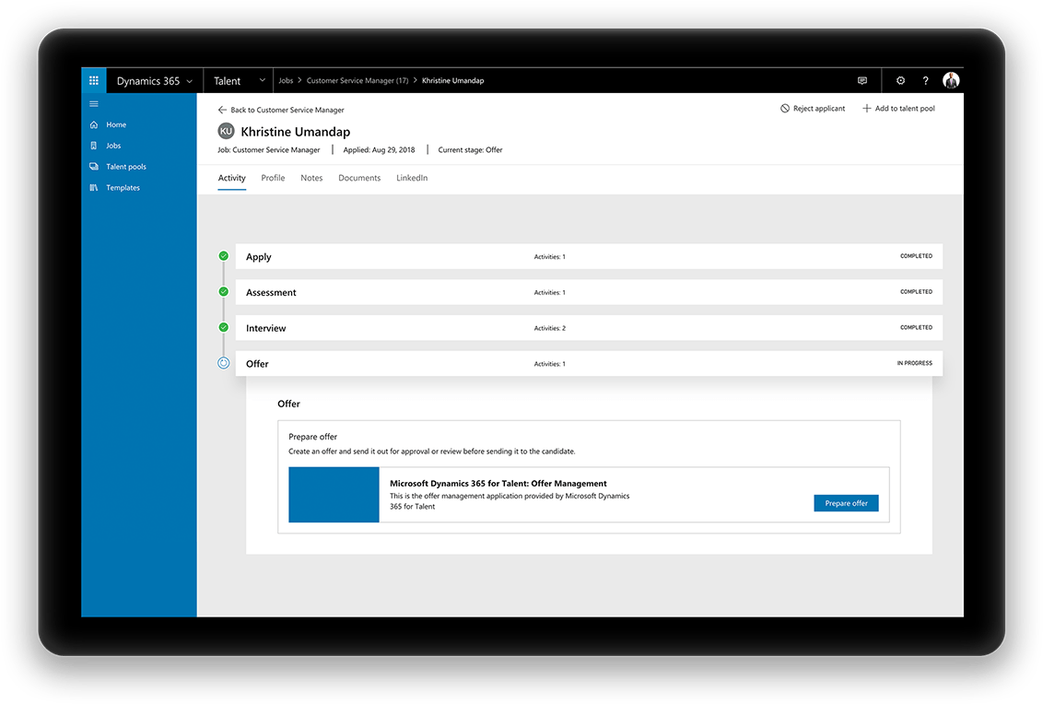Click the Assessment stage green checkmark
The height and width of the screenshot is (704, 1043).
pyautogui.click(x=224, y=292)
